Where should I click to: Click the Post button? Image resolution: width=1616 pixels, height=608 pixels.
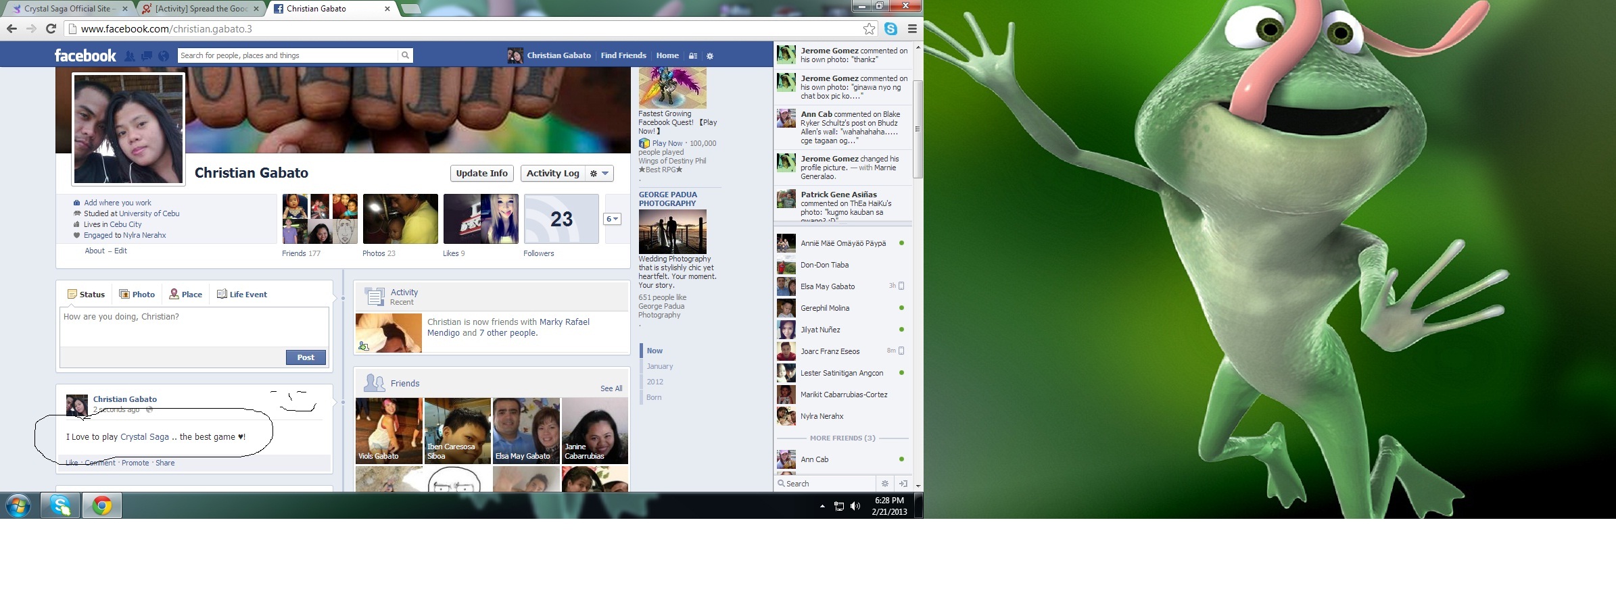click(306, 357)
